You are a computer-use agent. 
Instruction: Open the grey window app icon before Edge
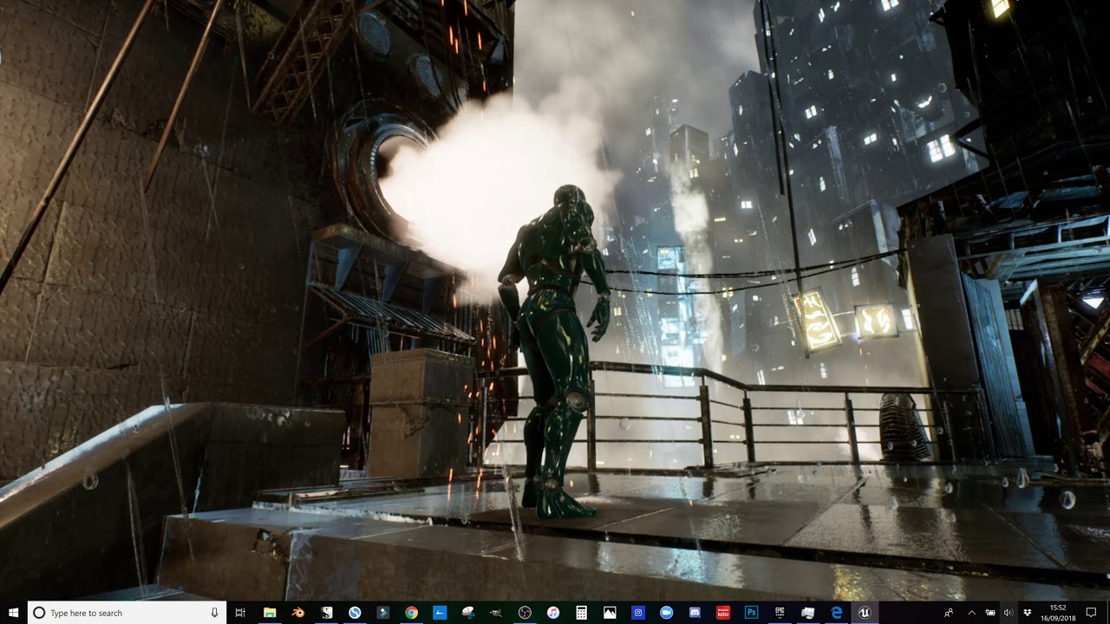(x=808, y=613)
